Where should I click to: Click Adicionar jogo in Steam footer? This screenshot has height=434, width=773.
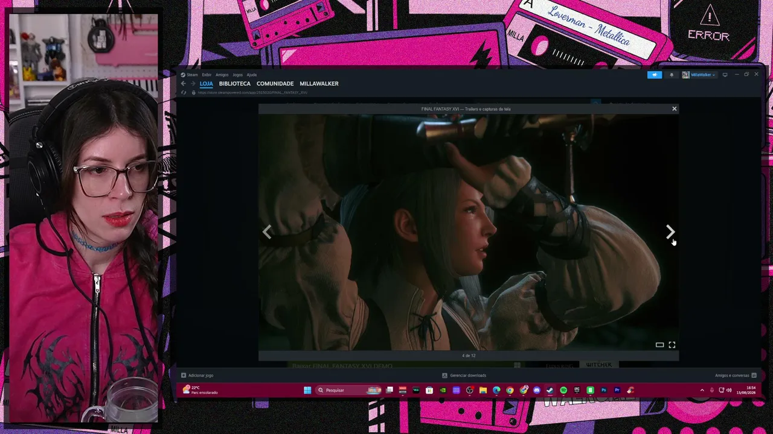coord(197,376)
